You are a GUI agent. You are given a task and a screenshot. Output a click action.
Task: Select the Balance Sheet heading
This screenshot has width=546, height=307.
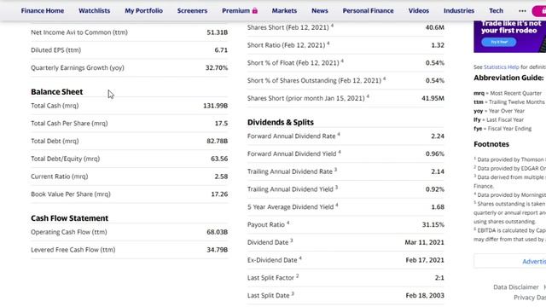tap(57, 92)
